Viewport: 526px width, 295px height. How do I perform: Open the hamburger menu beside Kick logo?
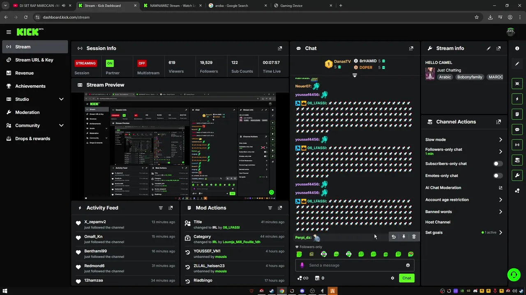click(x=9, y=32)
